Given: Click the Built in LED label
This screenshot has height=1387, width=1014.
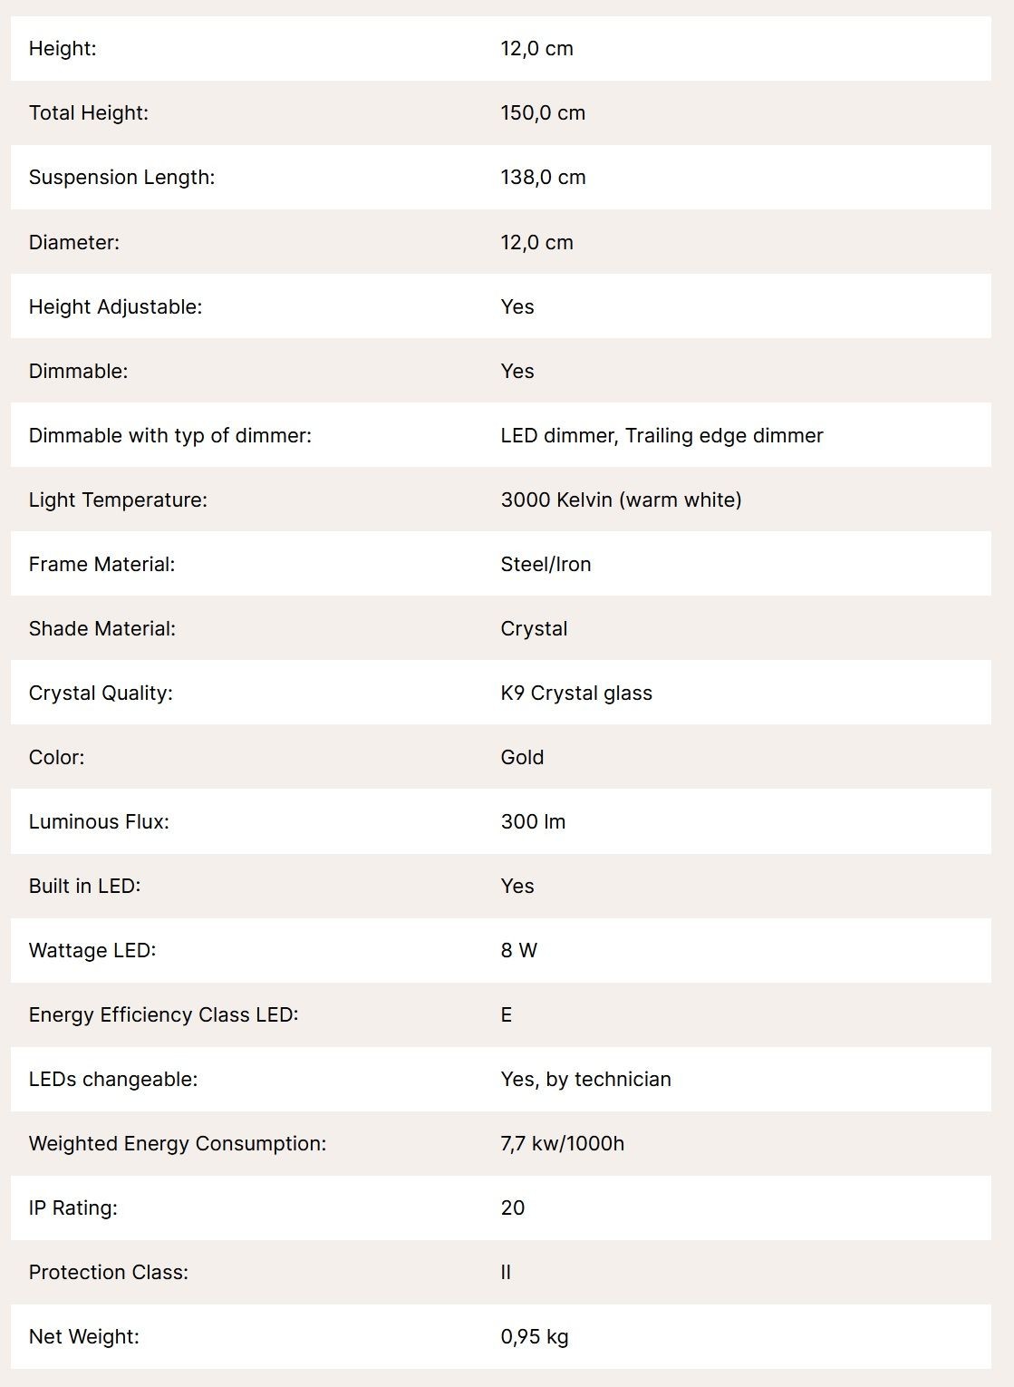Looking at the screenshot, I should pyautogui.click(x=84, y=886).
